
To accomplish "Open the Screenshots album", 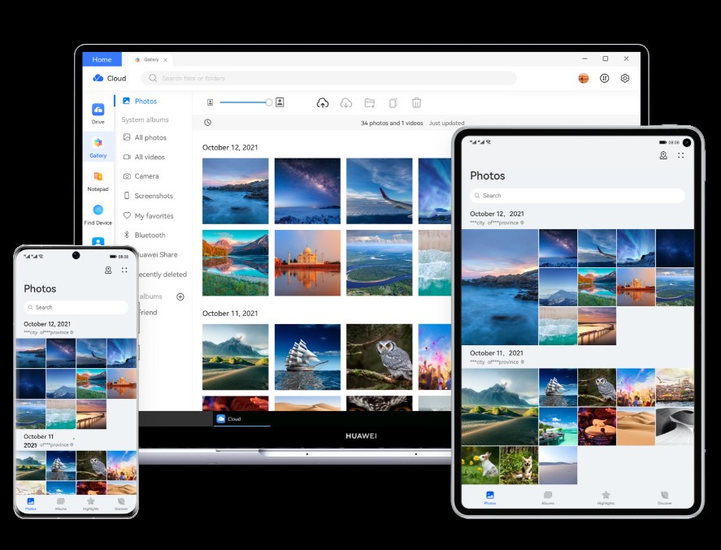I will (153, 196).
